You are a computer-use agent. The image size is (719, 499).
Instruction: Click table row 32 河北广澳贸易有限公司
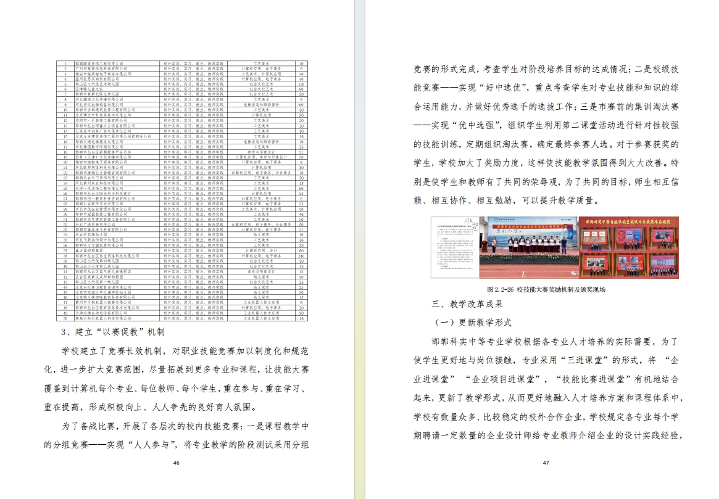pyautogui.click(x=96, y=225)
